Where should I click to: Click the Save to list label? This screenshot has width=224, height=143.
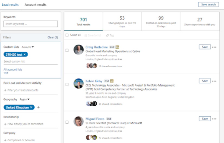[x=94, y=35]
